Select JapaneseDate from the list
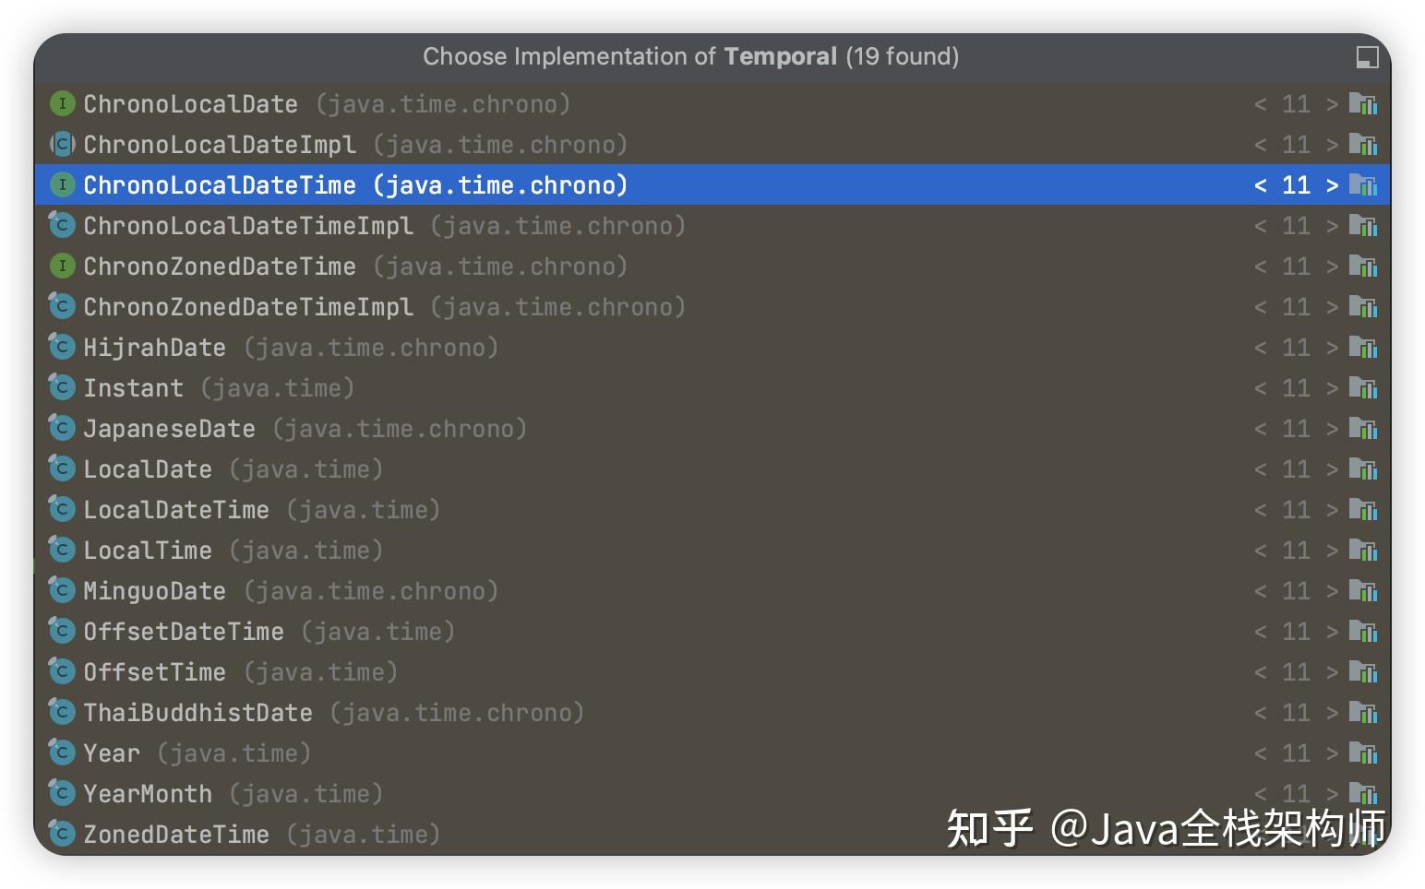Viewport: 1425px width, 889px height. pyautogui.click(x=168, y=428)
